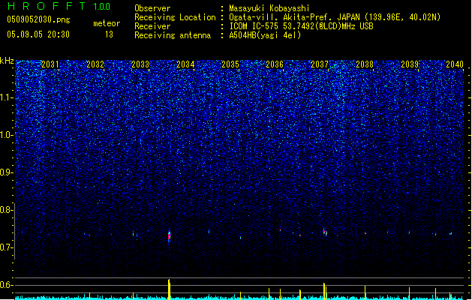472x300 pixels.
Task: Click the 2035 time marker
Action: tap(230, 64)
